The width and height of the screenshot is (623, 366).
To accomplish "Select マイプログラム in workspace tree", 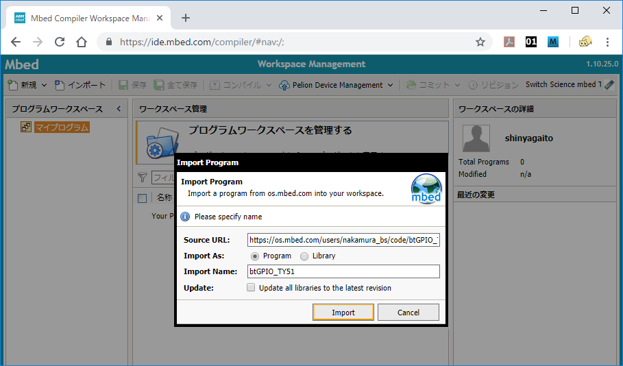I will tap(61, 127).
